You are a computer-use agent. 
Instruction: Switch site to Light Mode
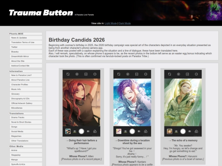point(111,23)
